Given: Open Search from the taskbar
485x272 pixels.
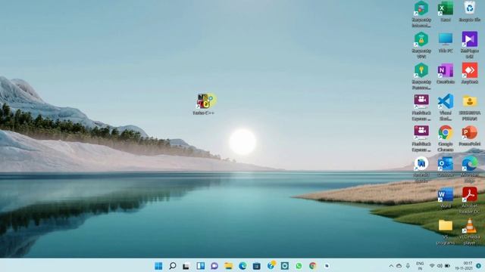Looking at the screenshot, I should pyautogui.click(x=173, y=266).
